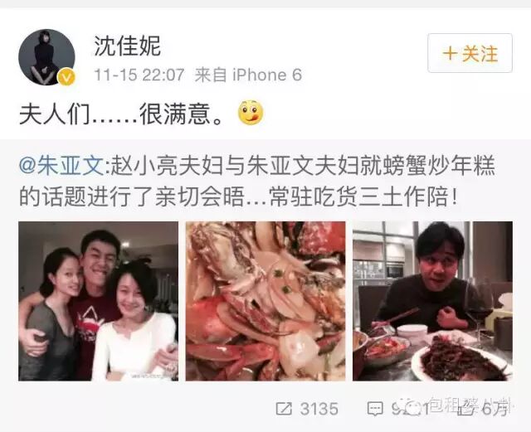531x432 pixels.
Task: Click the plus sign on the 关注 button
Action: pyautogui.click(x=451, y=54)
